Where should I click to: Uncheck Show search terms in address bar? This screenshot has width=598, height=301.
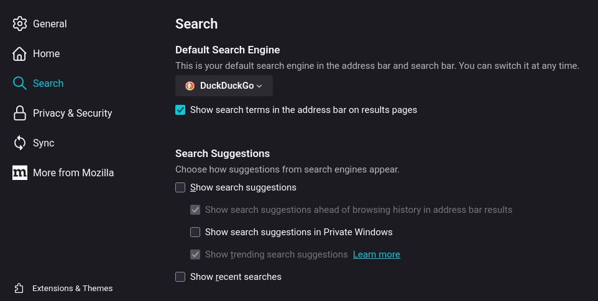click(x=180, y=110)
